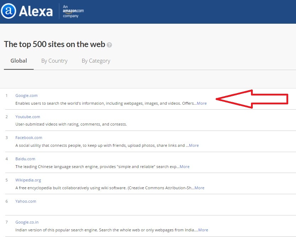Click the 'A free encyclopedia built collaboratively' description
The image size is (296, 237).
[105, 188]
